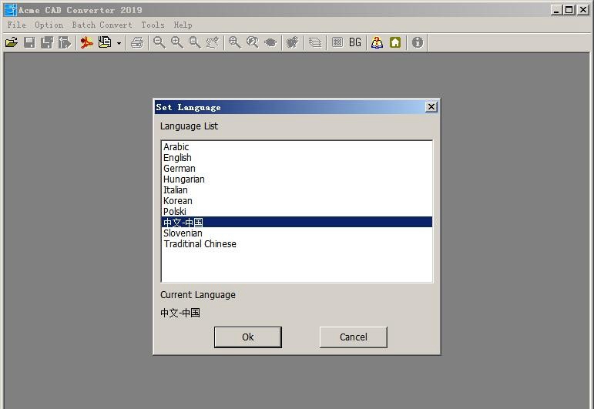Click the Open file folder icon
The width and height of the screenshot is (594, 409).
[x=12, y=42]
